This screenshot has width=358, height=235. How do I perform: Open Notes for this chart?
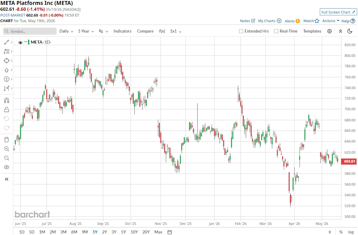(x=248, y=21)
